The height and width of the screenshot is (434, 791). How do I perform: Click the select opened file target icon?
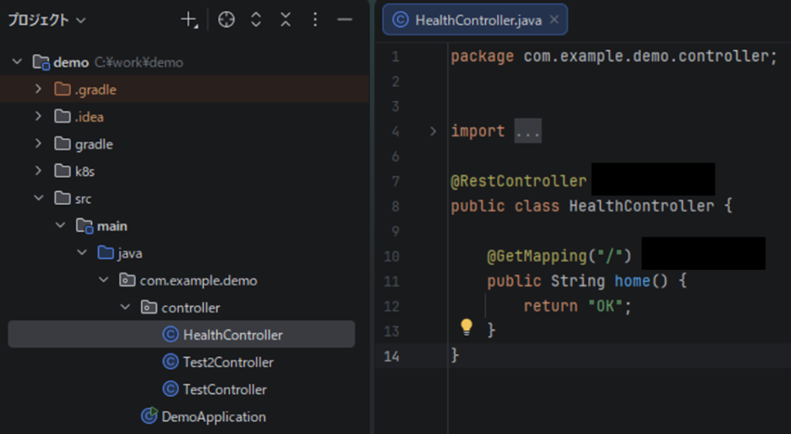tap(226, 21)
